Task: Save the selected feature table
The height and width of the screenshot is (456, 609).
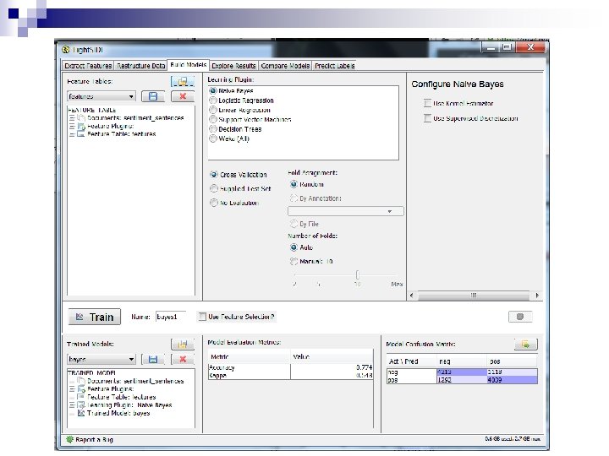Action: (x=152, y=96)
